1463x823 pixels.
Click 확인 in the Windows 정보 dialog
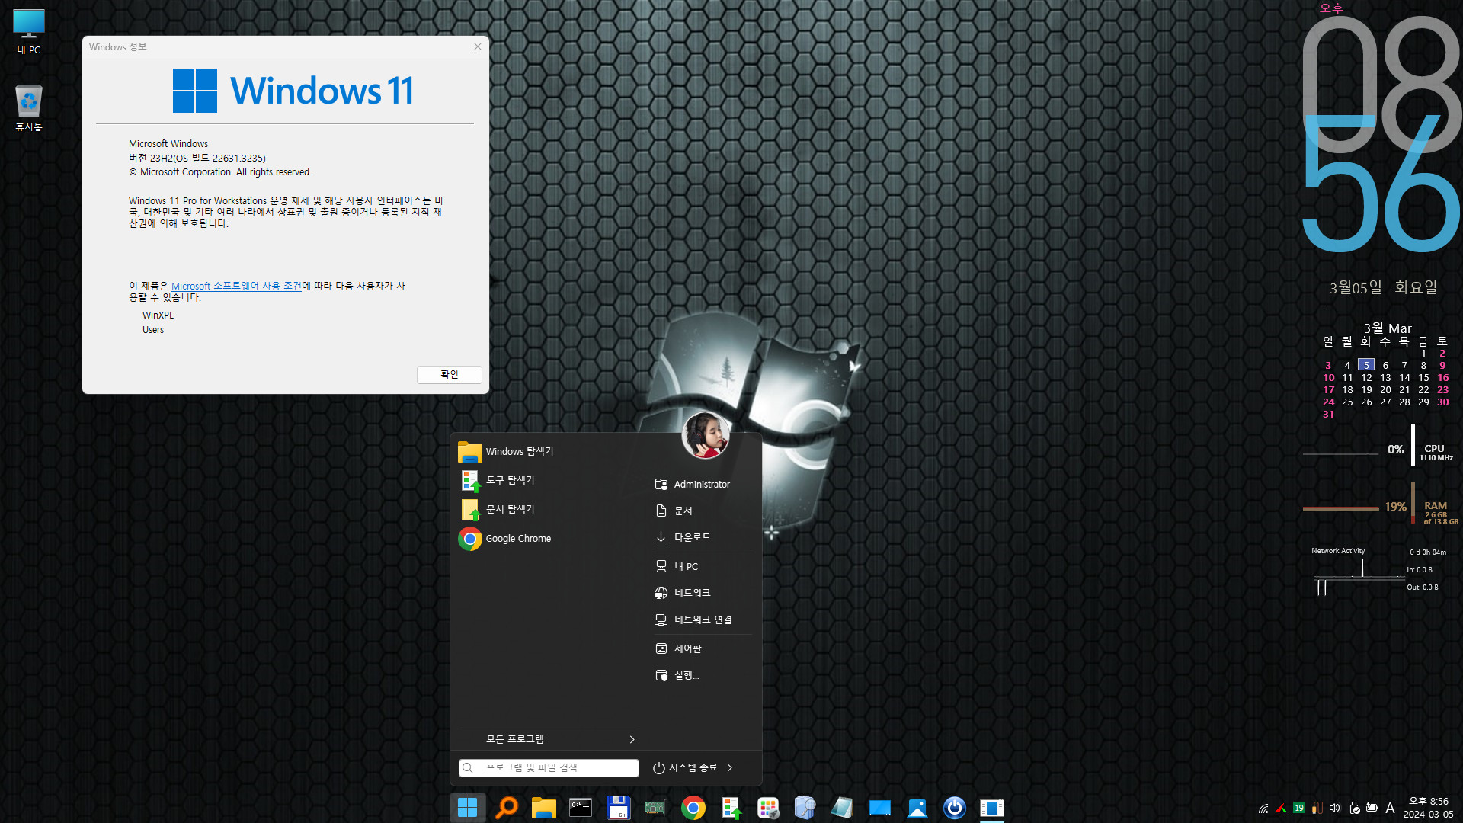click(450, 374)
